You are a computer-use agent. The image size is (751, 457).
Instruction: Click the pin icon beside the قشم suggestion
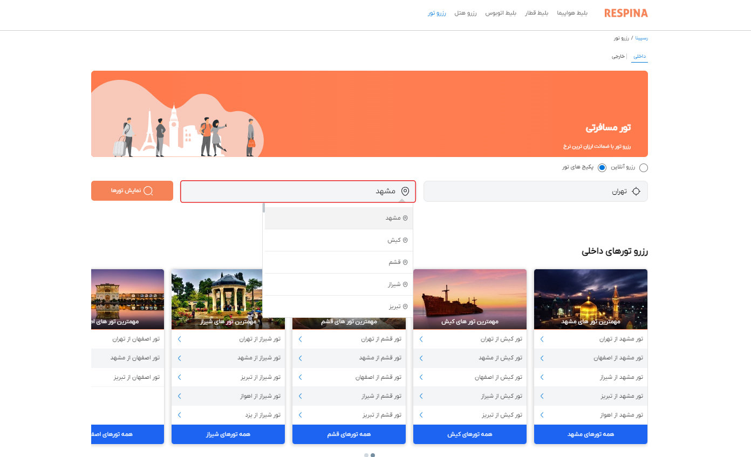tap(405, 262)
